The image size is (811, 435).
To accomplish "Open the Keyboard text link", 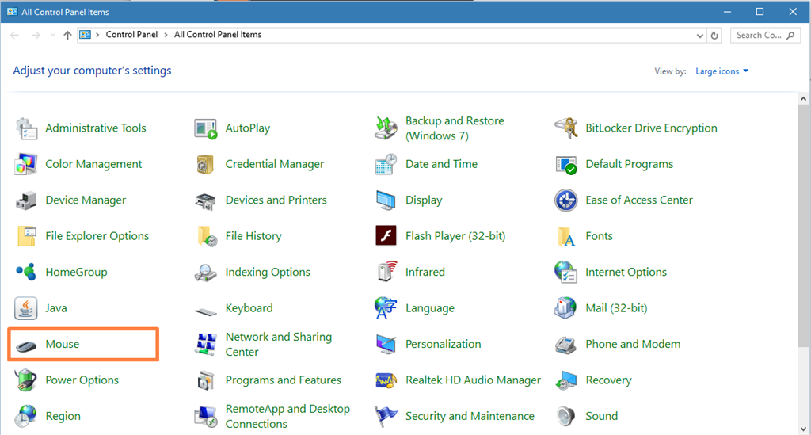I will (249, 308).
